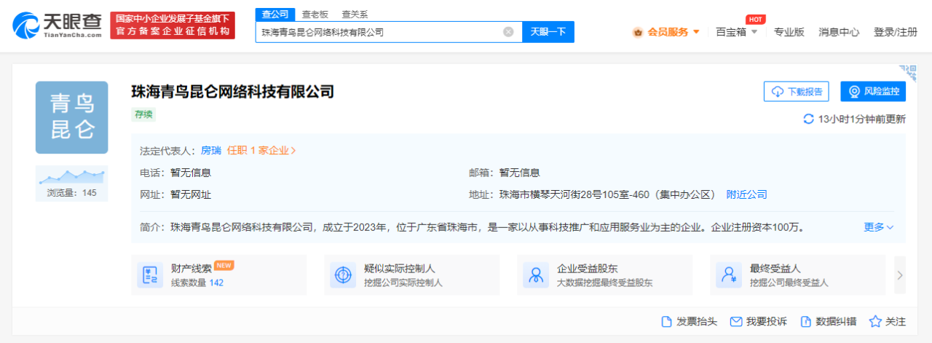Click the 天眼一下 search button
The height and width of the screenshot is (343, 932).
pyautogui.click(x=548, y=32)
